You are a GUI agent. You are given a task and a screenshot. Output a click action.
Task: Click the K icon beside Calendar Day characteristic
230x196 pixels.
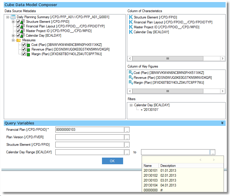[131, 32]
